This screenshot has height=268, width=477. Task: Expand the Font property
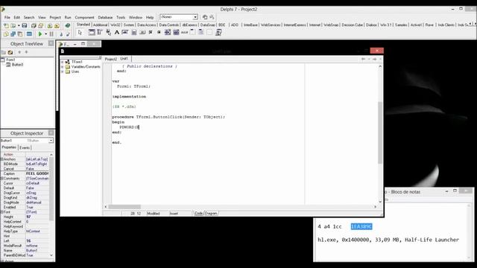[x=1, y=211]
